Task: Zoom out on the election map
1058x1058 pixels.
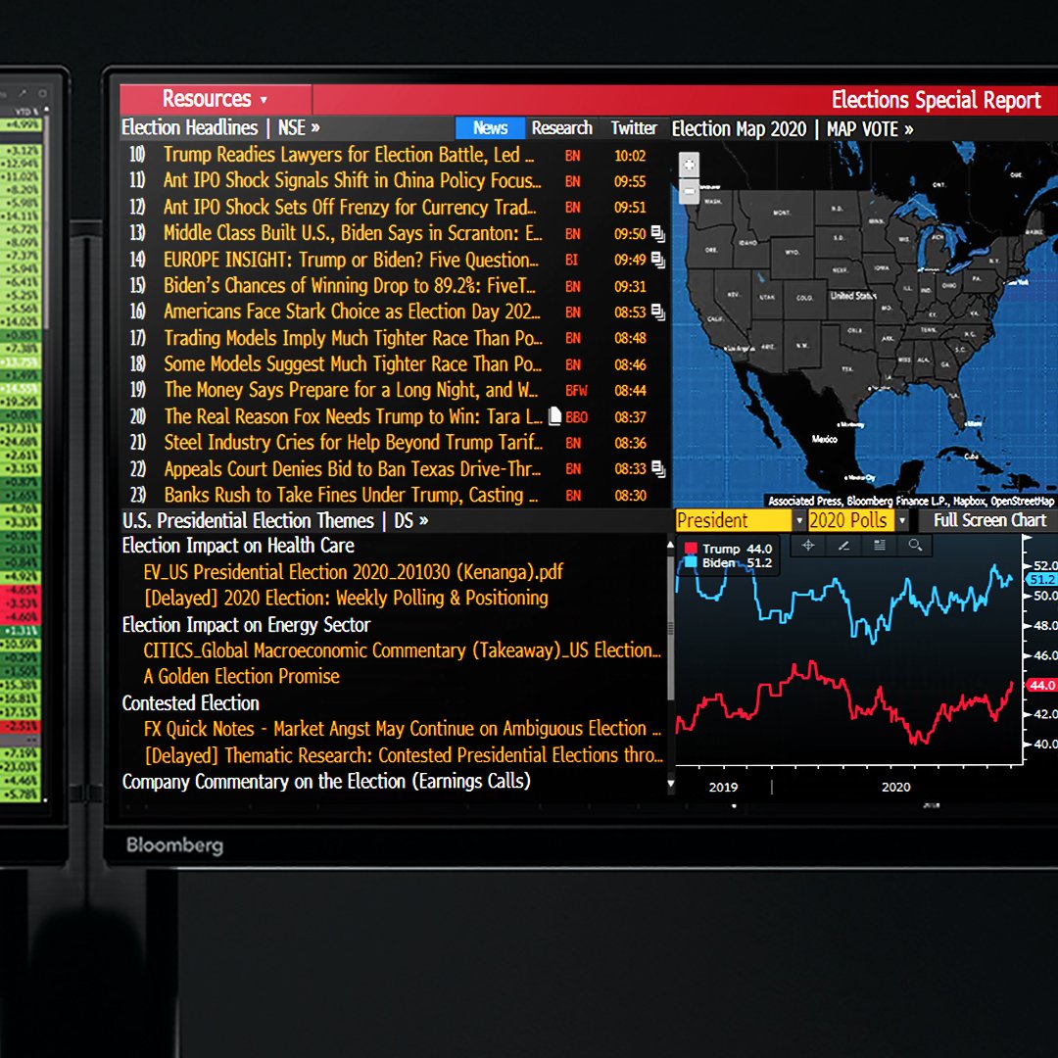Action: [689, 191]
